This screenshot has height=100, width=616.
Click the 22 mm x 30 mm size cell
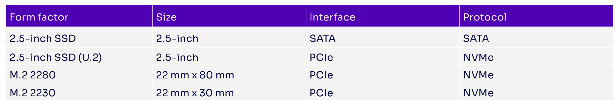229,92
